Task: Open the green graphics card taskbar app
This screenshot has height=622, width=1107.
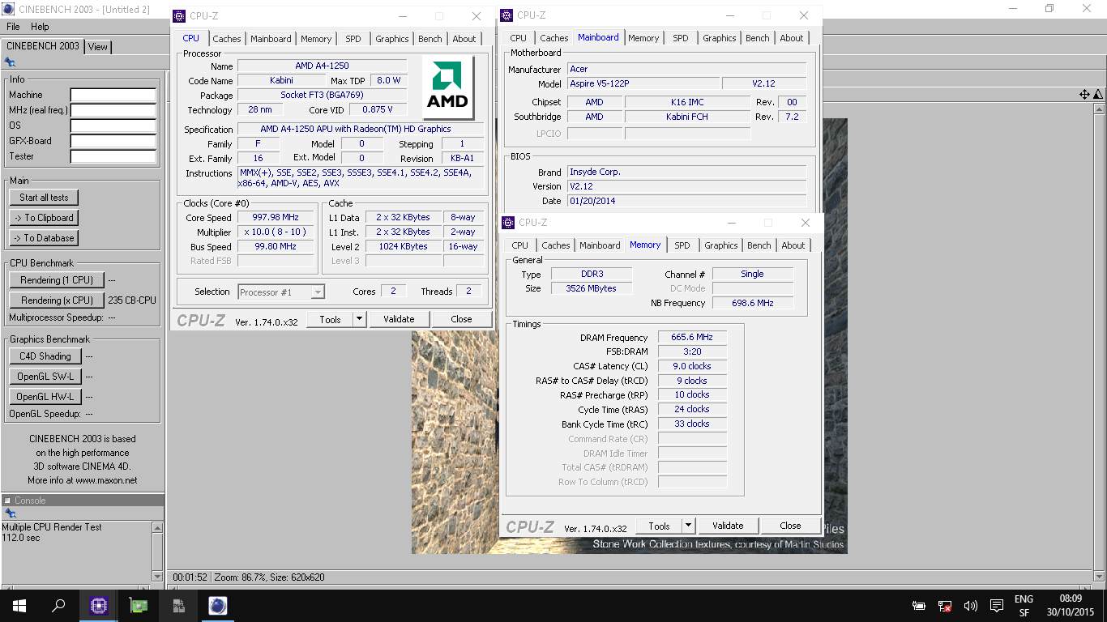Action: 139,605
